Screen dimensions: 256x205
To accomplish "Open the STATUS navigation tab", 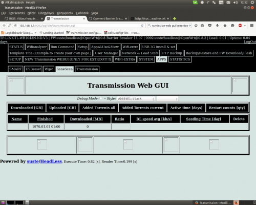I will click(x=16, y=47).
